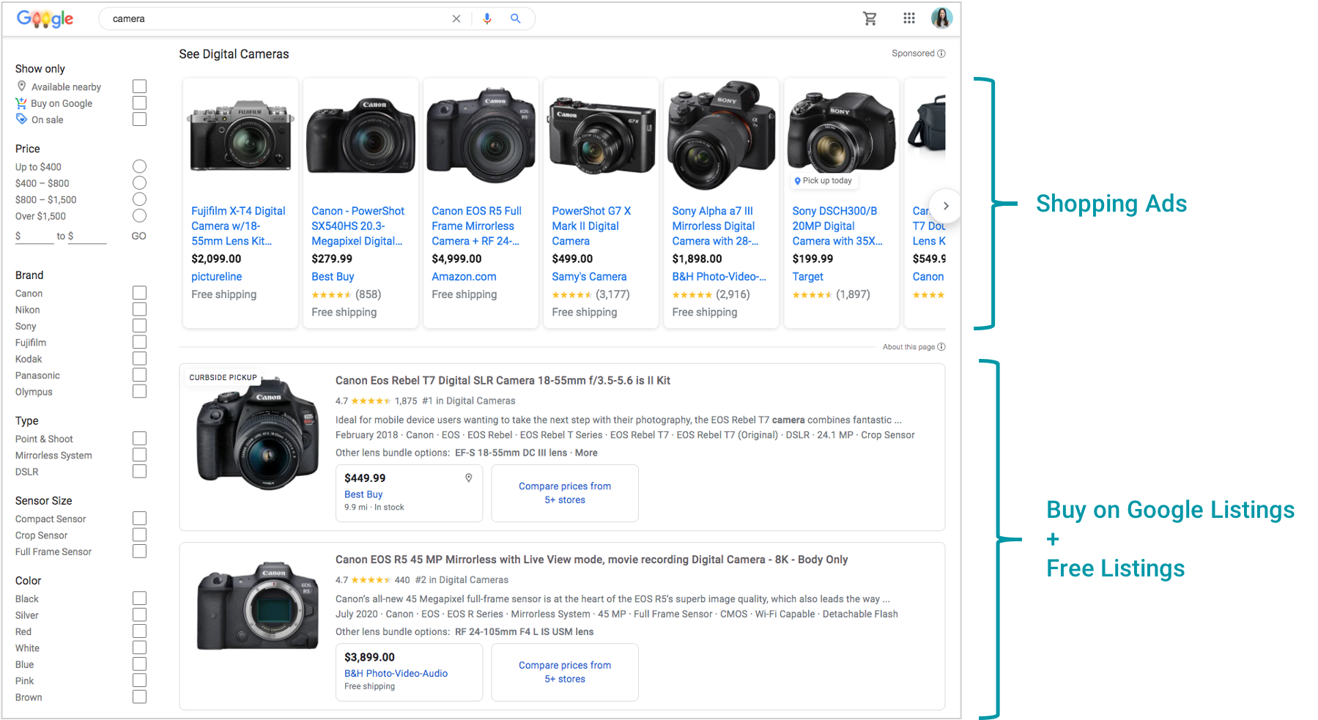Click the Buy on Google cart icon
The image size is (1318, 720).
(x=21, y=103)
